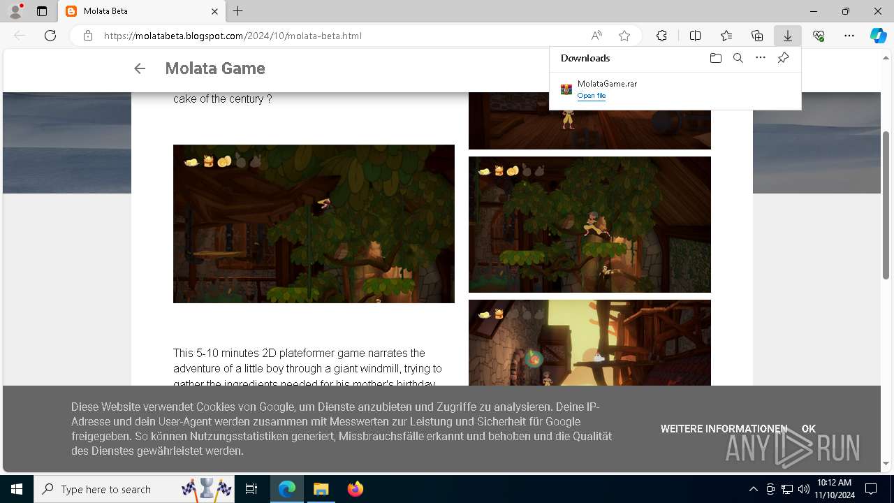Click the network tray icon
This screenshot has height=503, width=894.
click(x=787, y=489)
